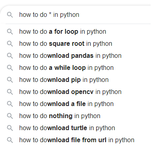Click magnifier icon beside "download opencv" suggestion
The height and width of the screenshot is (149, 151).
point(10,92)
